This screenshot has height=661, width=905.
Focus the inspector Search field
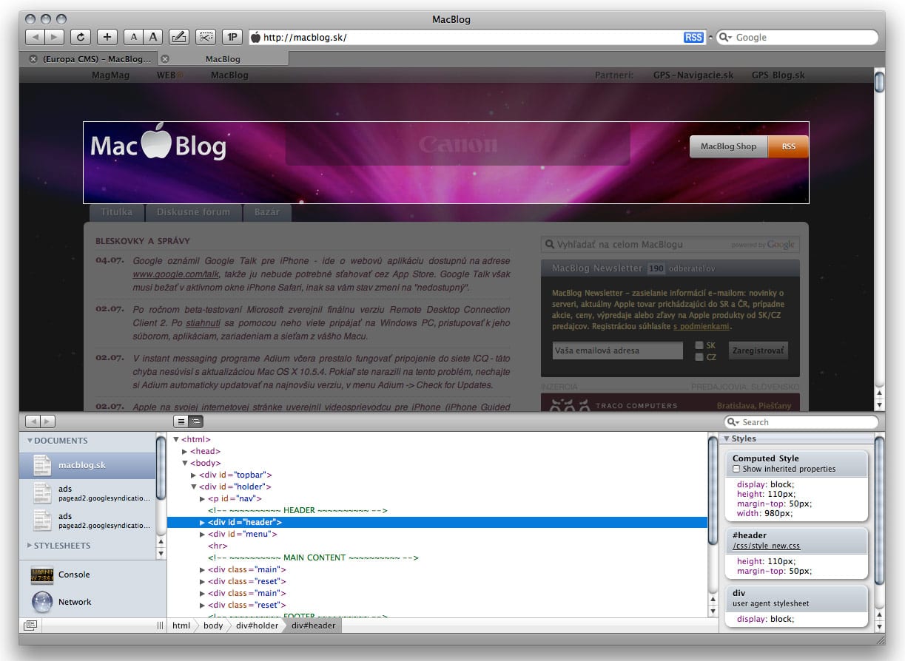pyautogui.click(x=801, y=422)
